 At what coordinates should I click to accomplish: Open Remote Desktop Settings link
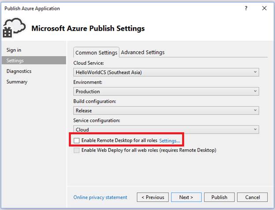[170, 141]
